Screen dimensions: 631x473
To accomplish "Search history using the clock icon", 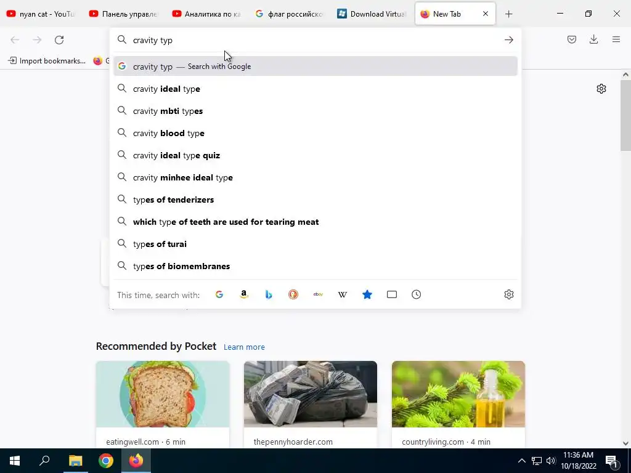I will click(417, 294).
